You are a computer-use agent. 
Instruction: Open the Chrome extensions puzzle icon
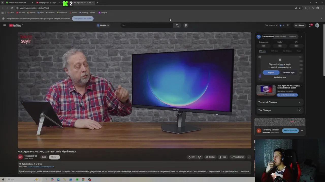click(306, 8)
